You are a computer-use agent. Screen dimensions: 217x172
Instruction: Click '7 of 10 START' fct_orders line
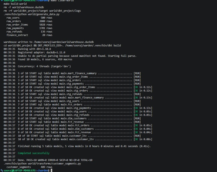click(72, 104)
